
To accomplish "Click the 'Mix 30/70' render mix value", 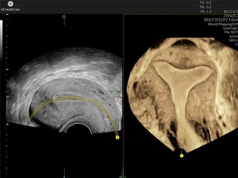I will (231, 32).
